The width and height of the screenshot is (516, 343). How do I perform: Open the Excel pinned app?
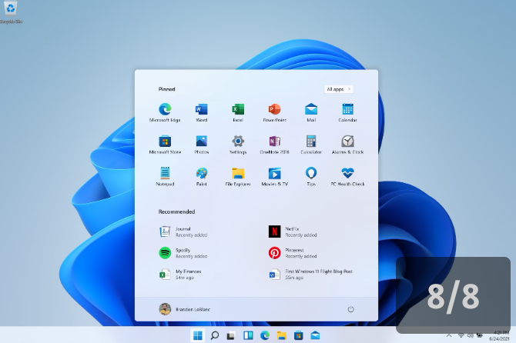(238, 110)
